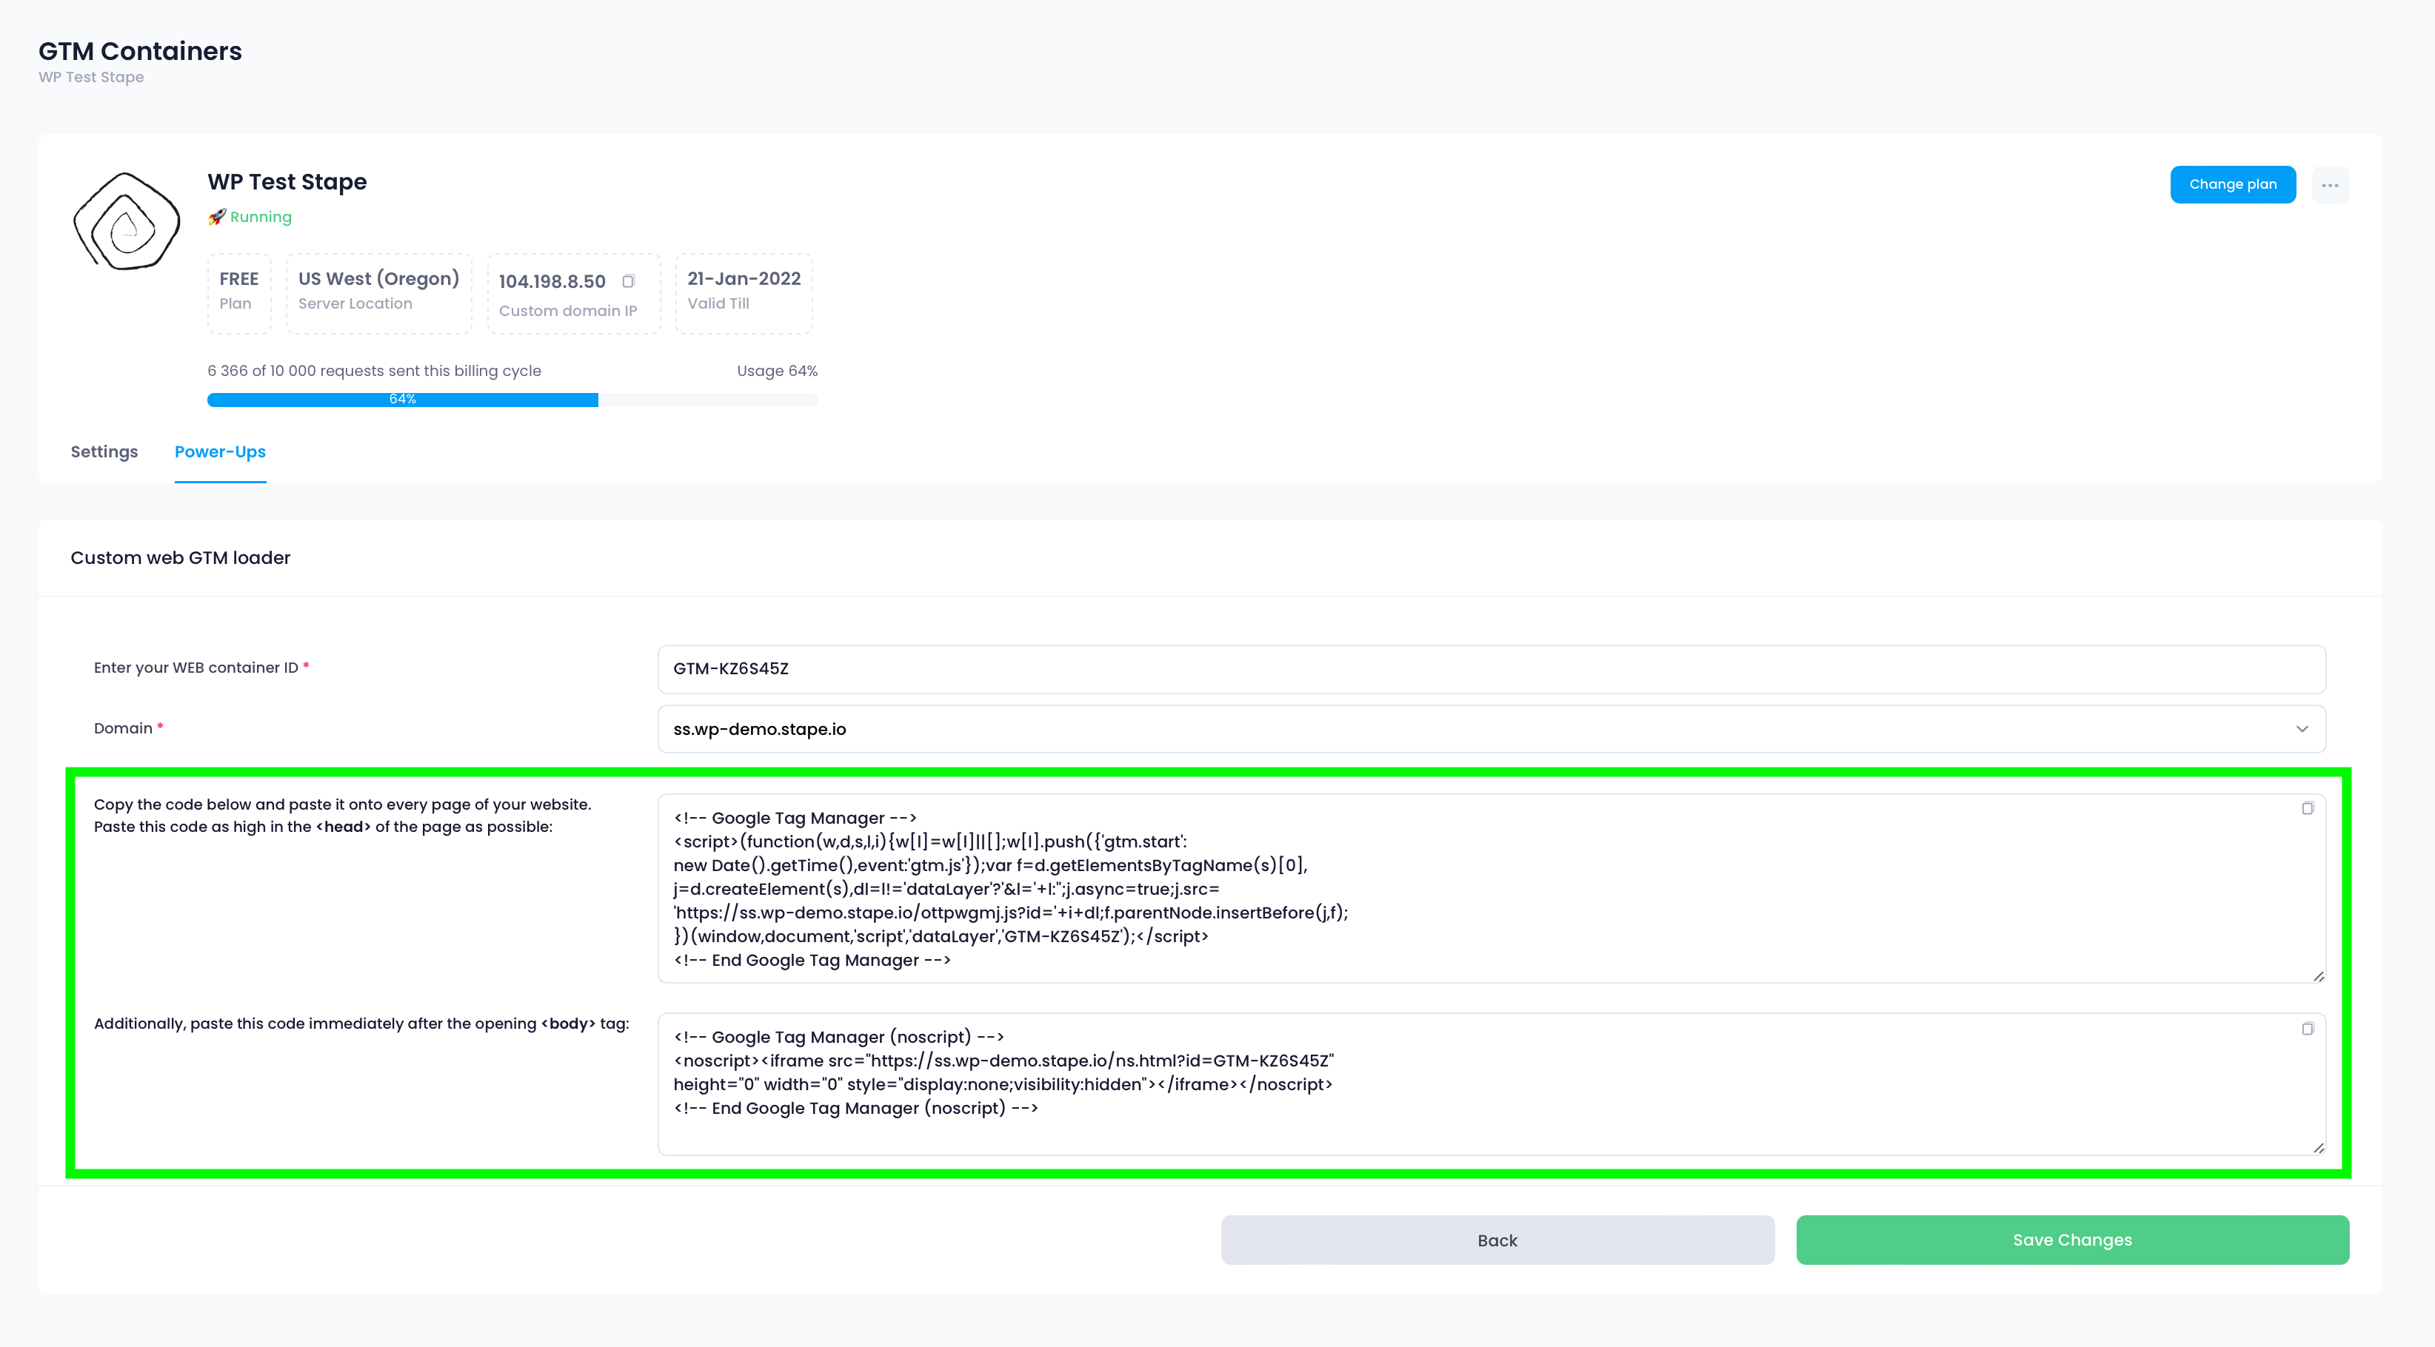Click the resize handle of noscript code box
2435x1347 pixels.
coord(2318,1148)
